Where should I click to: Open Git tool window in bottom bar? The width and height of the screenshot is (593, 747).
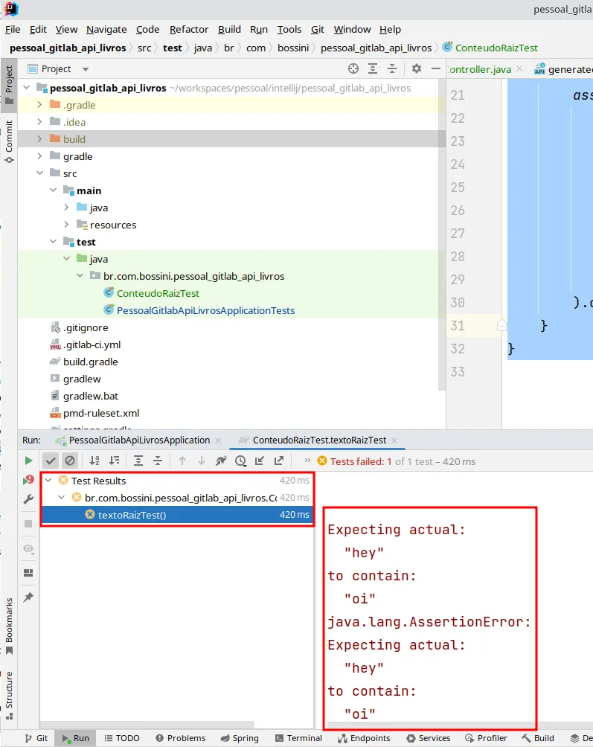click(x=36, y=738)
